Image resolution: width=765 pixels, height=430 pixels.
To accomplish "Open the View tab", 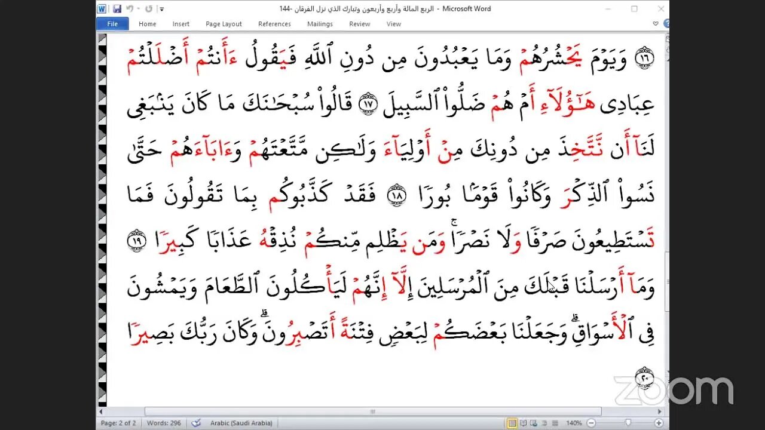I will click(x=394, y=24).
